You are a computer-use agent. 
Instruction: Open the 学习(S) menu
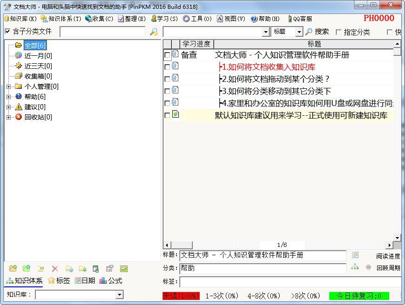pyautogui.click(x=164, y=19)
